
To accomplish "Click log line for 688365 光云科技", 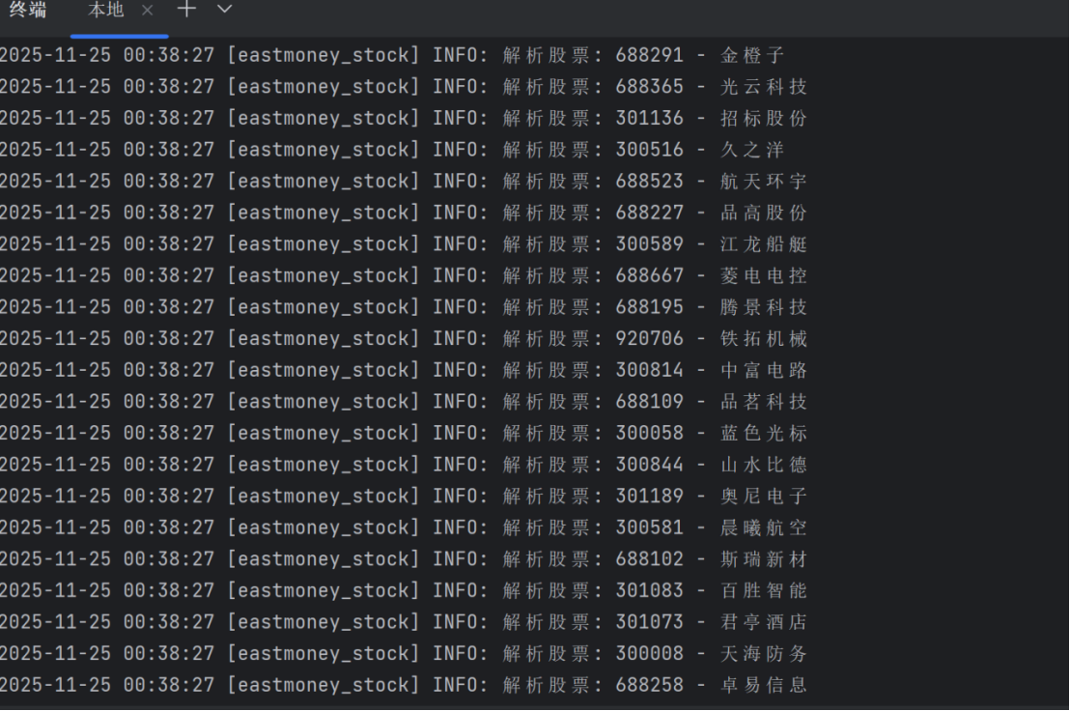I will pos(404,87).
